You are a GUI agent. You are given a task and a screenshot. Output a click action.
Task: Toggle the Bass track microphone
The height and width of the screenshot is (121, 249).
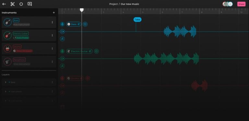point(62,24)
